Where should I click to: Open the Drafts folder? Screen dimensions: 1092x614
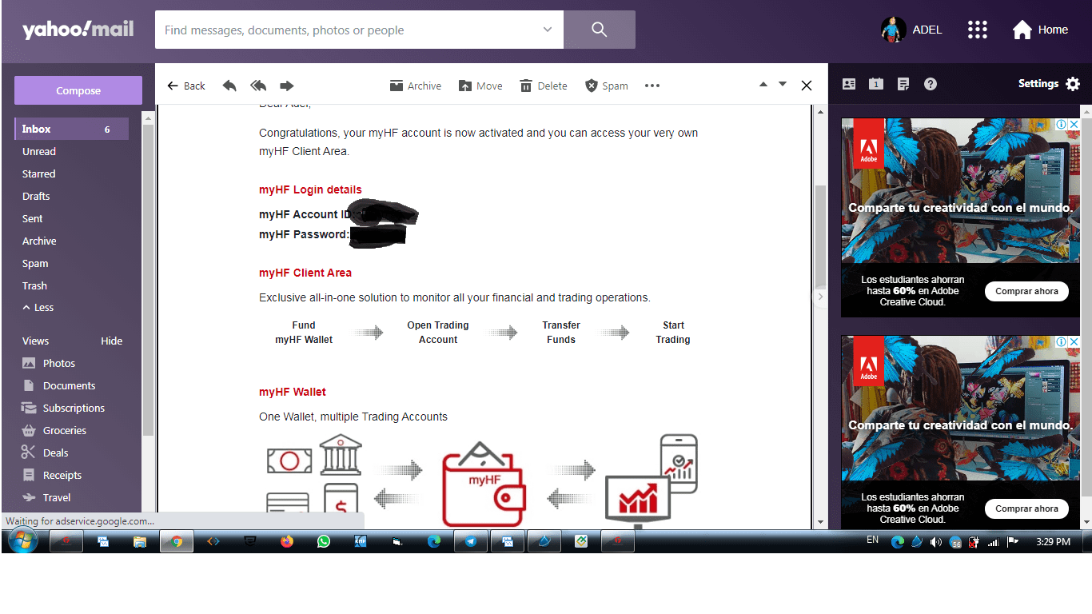(x=36, y=196)
